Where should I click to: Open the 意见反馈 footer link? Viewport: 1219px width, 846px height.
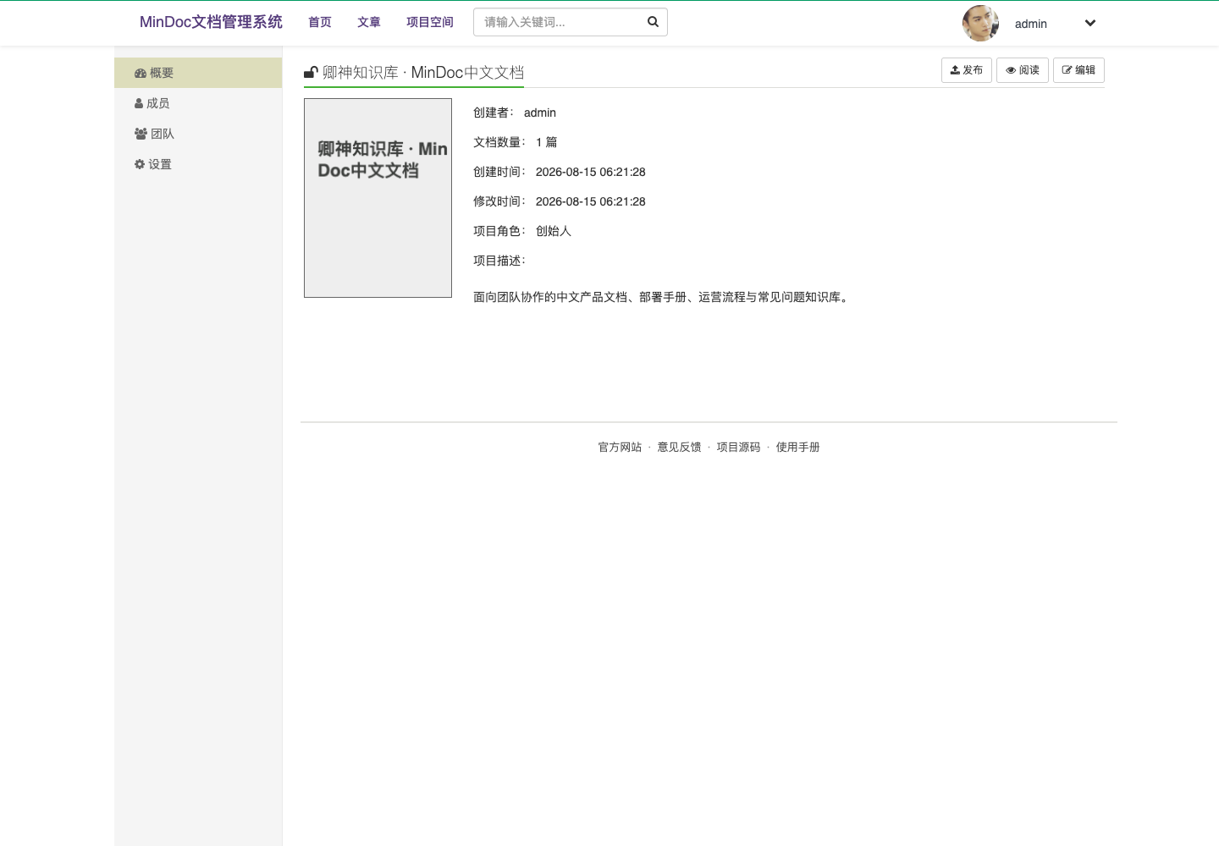(679, 447)
